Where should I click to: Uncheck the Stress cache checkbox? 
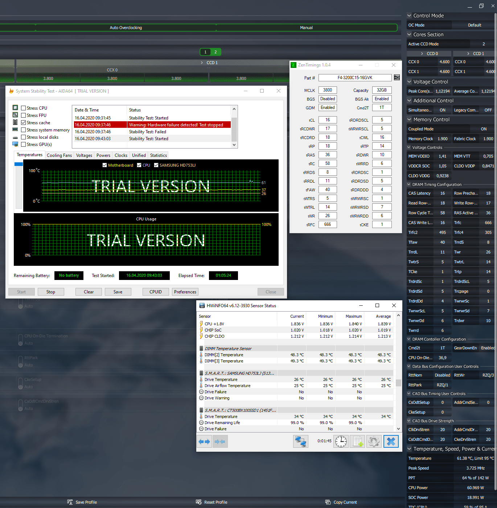pos(24,123)
